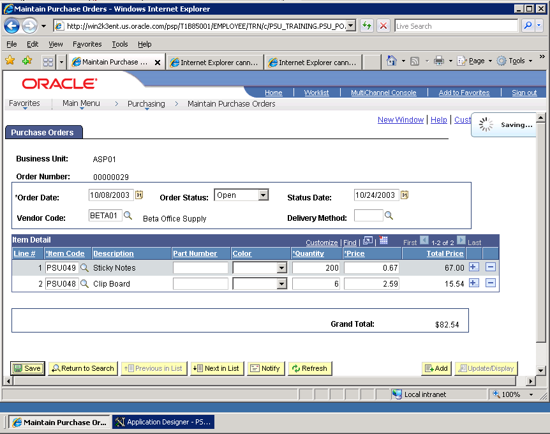
Task: Open the Status Date calendar picker
Action: pyautogui.click(x=404, y=195)
